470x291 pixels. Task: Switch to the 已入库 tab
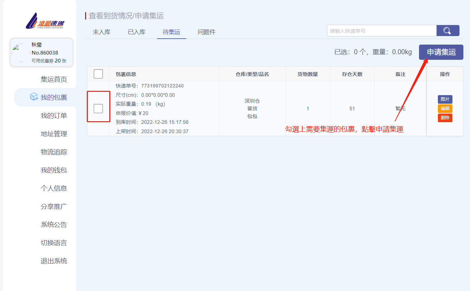pos(136,32)
